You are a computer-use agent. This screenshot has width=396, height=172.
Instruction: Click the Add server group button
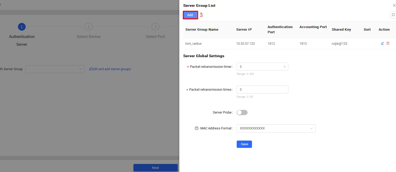(190, 15)
